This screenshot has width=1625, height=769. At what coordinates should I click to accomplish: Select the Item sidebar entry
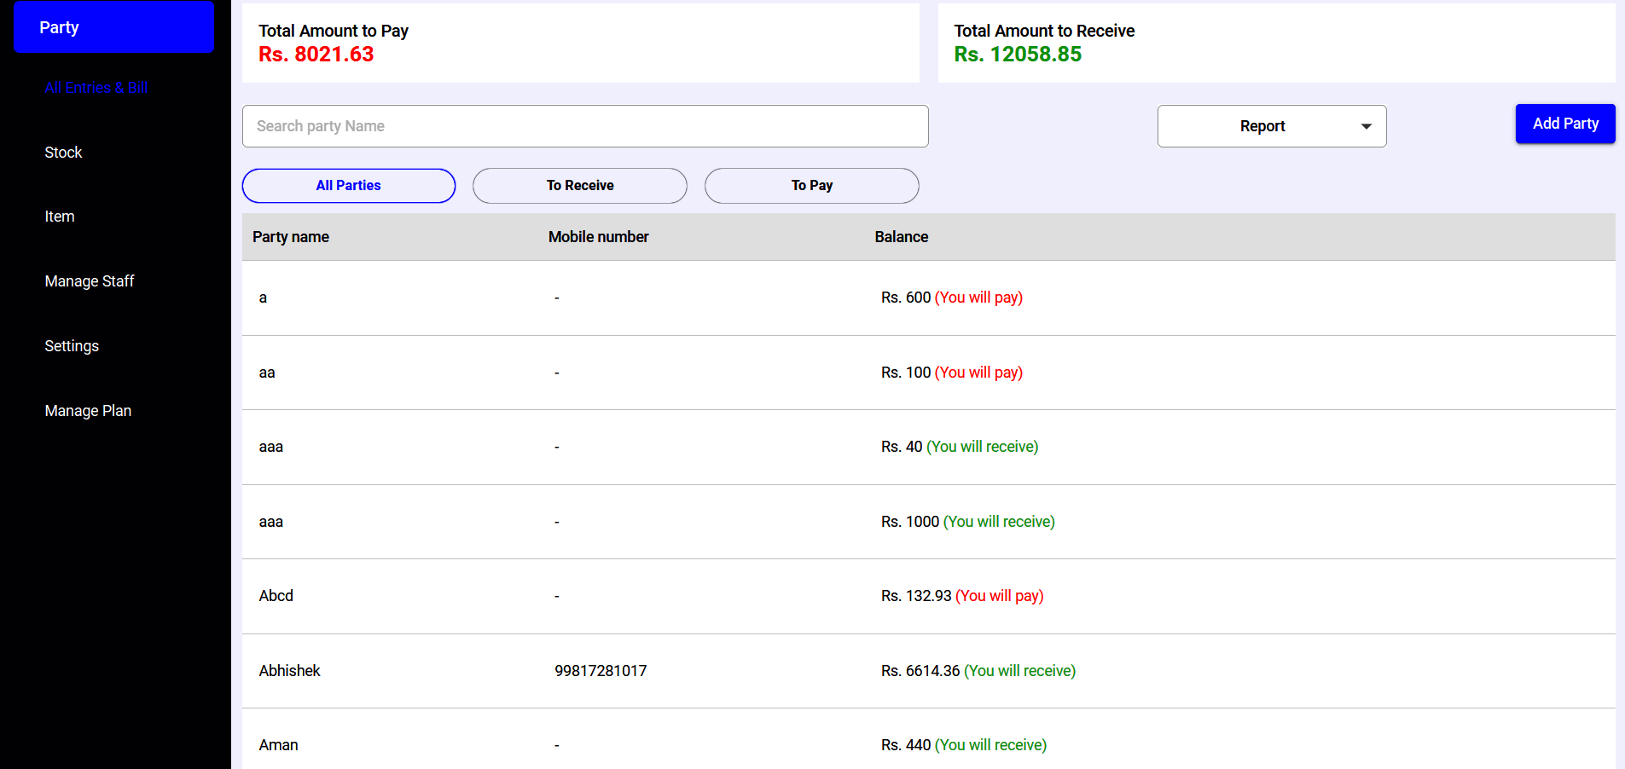59,217
